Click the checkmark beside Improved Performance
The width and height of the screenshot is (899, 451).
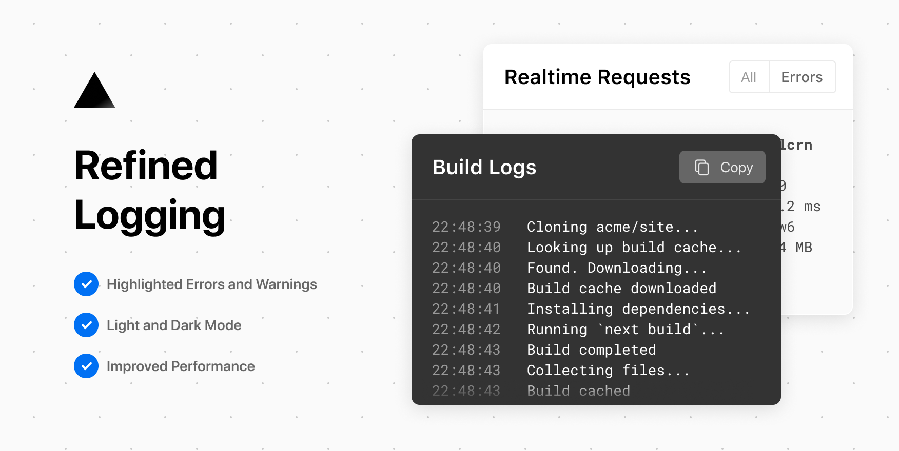coord(86,366)
